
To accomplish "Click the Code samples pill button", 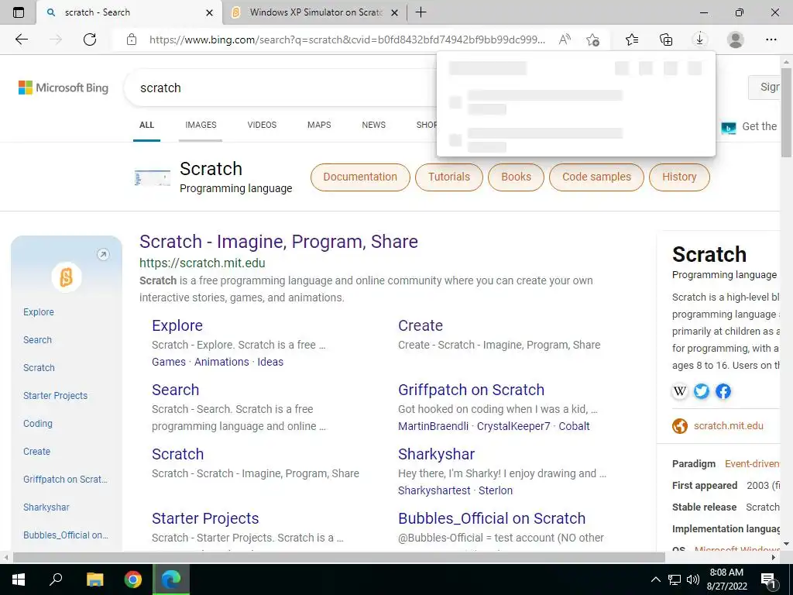I will point(596,177).
